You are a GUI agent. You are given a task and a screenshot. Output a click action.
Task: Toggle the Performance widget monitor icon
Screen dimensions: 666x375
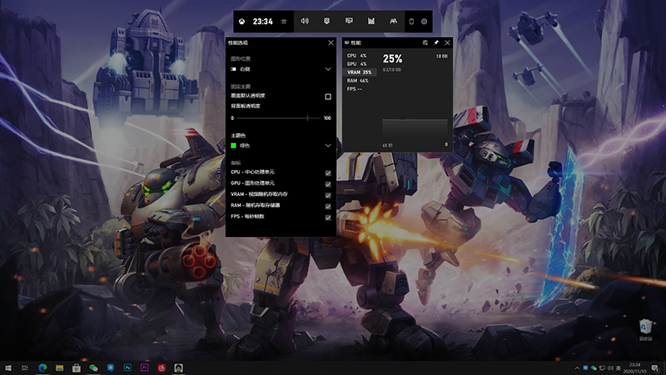[349, 21]
